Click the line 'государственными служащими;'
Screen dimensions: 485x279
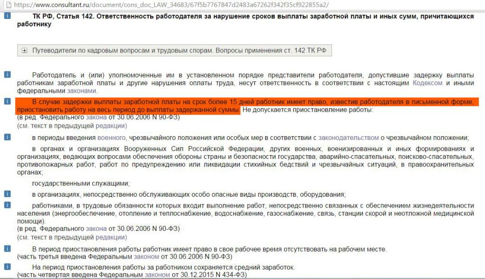click(x=81, y=183)
